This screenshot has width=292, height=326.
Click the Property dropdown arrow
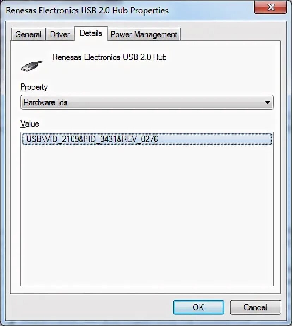pos(268,102)
